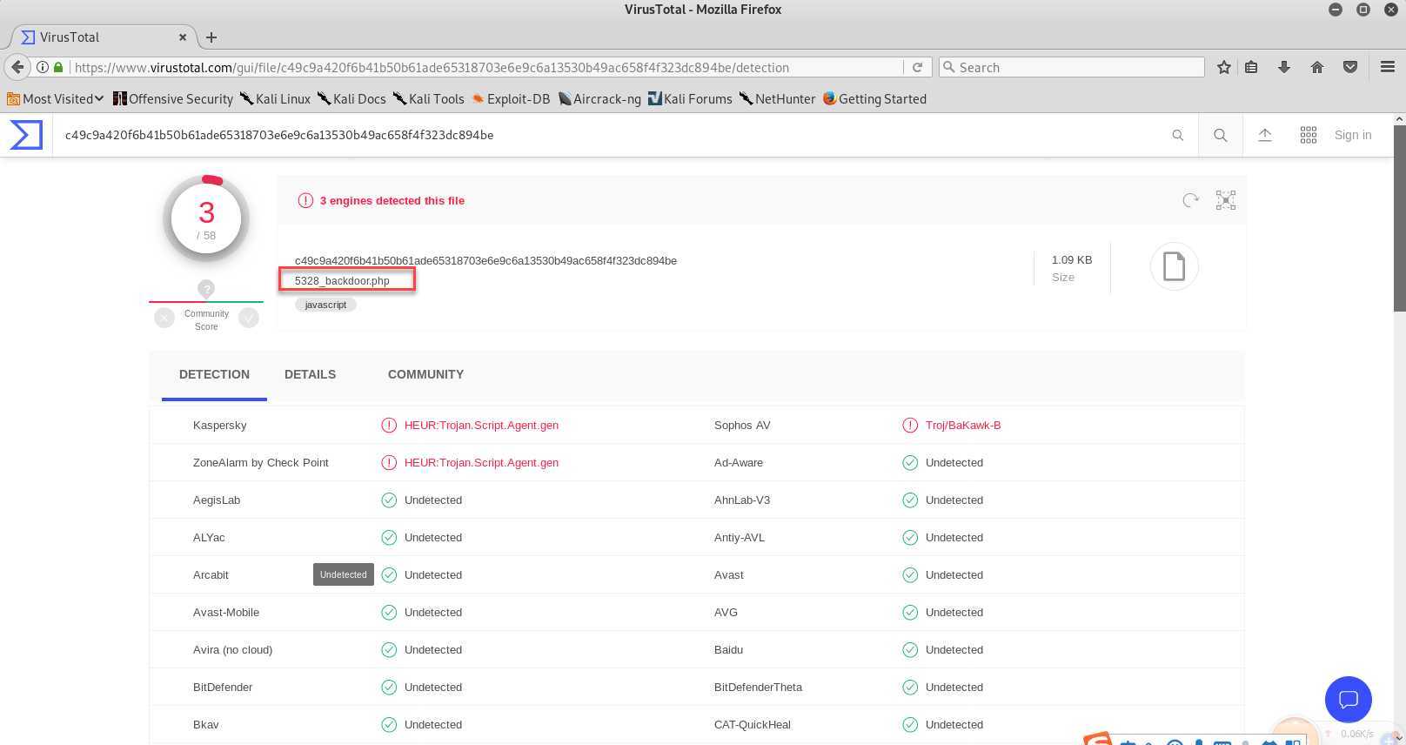Click the page vertical scrollbar thumb
The height and width of the screenshot is (745, 1406).
[1399, 218]
